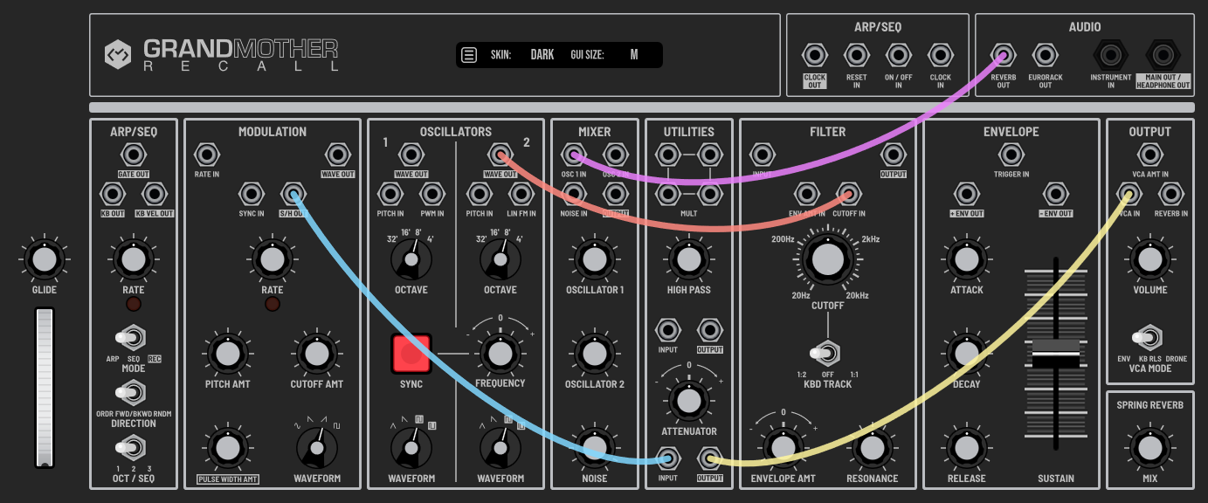Screen dimensions: 1208x503
Task: Click the Modulation WAVE OUT jack
Action: coord(338,155)
